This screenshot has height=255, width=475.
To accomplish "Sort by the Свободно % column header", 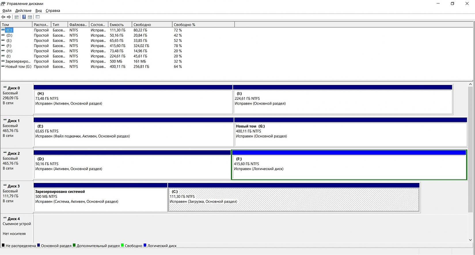I will coord(204,24).
